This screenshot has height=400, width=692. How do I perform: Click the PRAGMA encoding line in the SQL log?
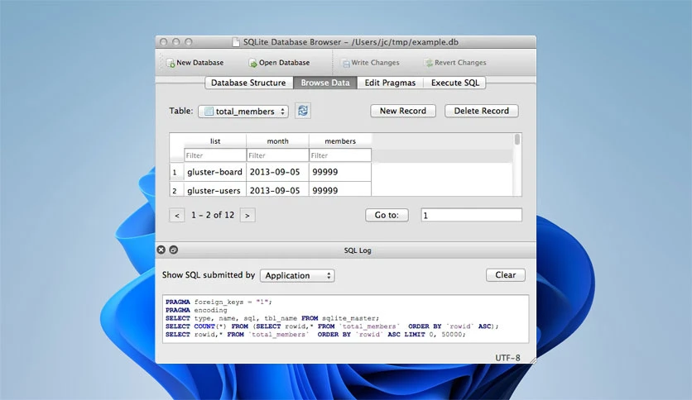tap(196, 310)
